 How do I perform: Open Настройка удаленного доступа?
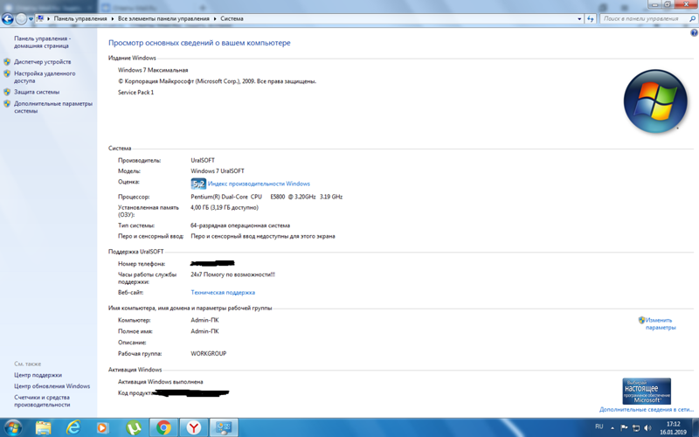click(x=45, y=77)
